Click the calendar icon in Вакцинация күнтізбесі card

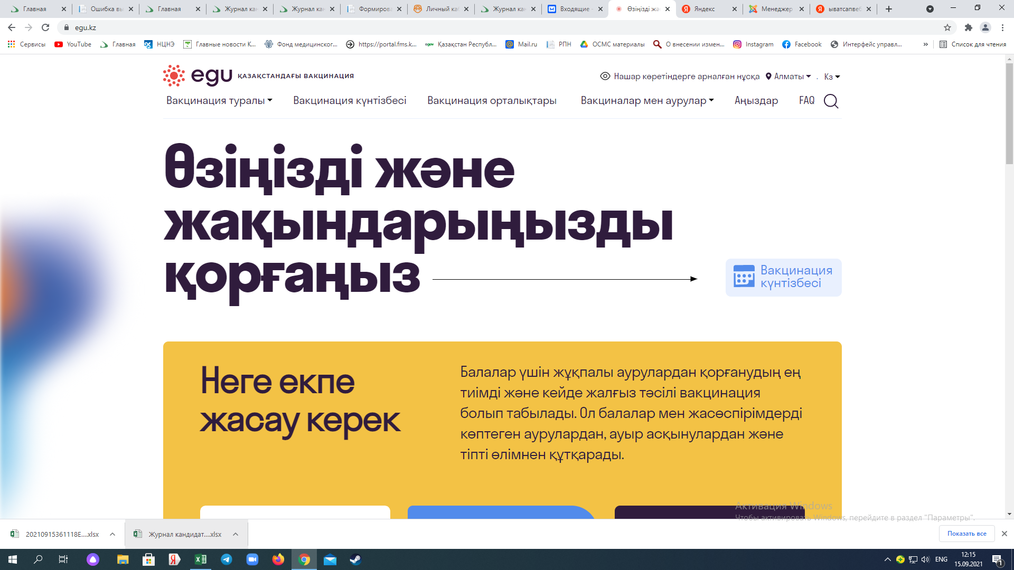(x=744, y=277)
